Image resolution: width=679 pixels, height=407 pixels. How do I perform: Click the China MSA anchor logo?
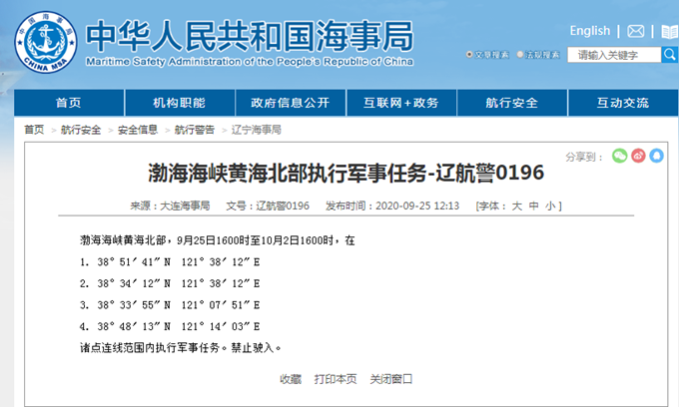(46, 42)
